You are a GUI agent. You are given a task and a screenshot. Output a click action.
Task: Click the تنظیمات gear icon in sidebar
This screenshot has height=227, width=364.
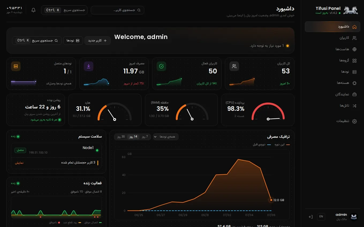[354, 121]
